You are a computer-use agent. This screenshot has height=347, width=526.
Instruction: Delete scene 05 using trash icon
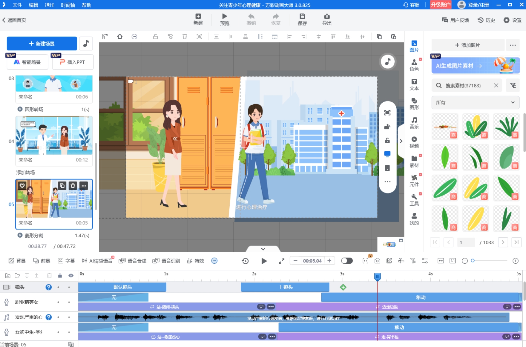[x=73, y=186]
